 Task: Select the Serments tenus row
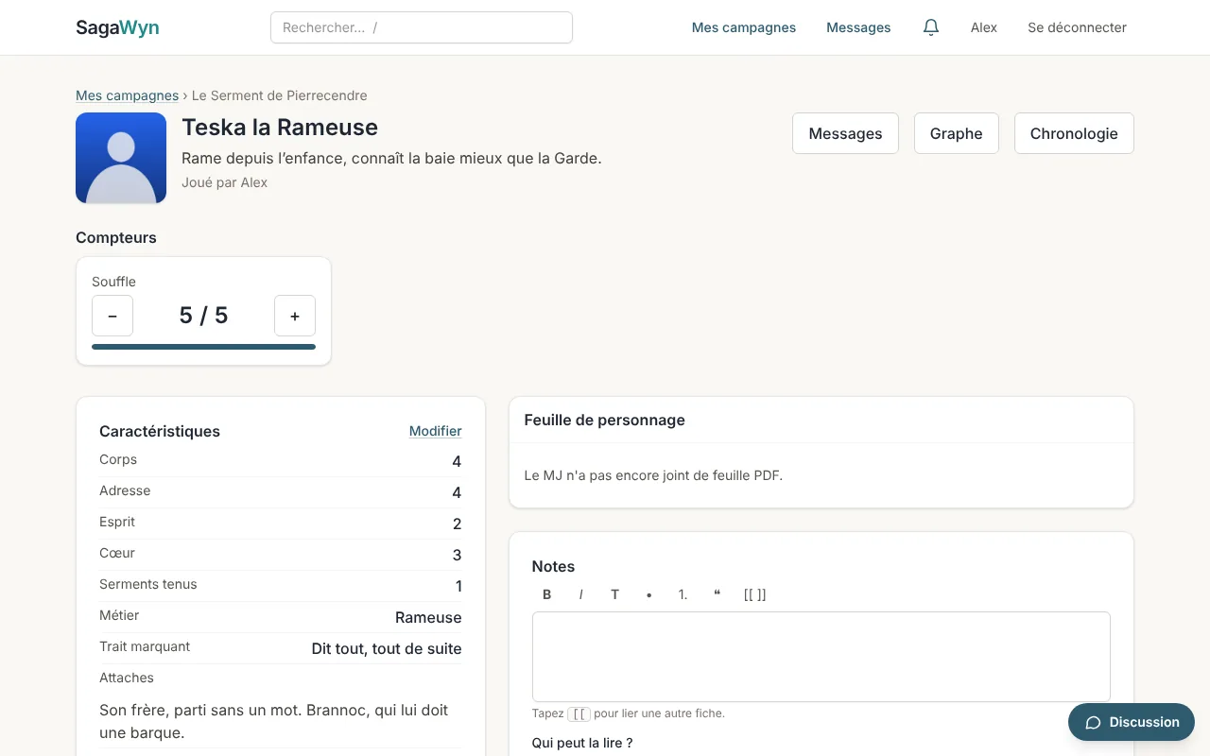(x=281, y=586)
